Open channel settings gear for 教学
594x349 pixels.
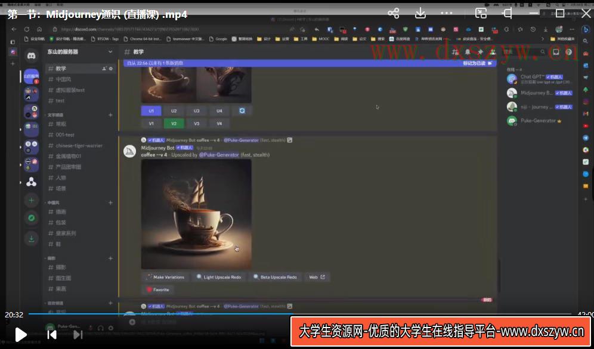(x=111, y=68)
